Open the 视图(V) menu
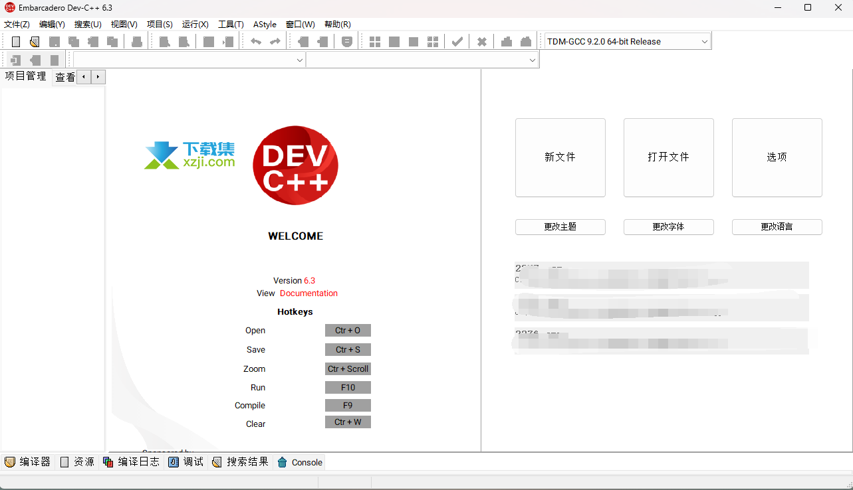Screen dimensions: 853x490 [124, 25]
